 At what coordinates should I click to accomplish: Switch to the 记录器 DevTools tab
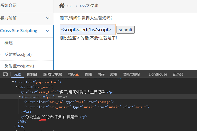(178, 74)
